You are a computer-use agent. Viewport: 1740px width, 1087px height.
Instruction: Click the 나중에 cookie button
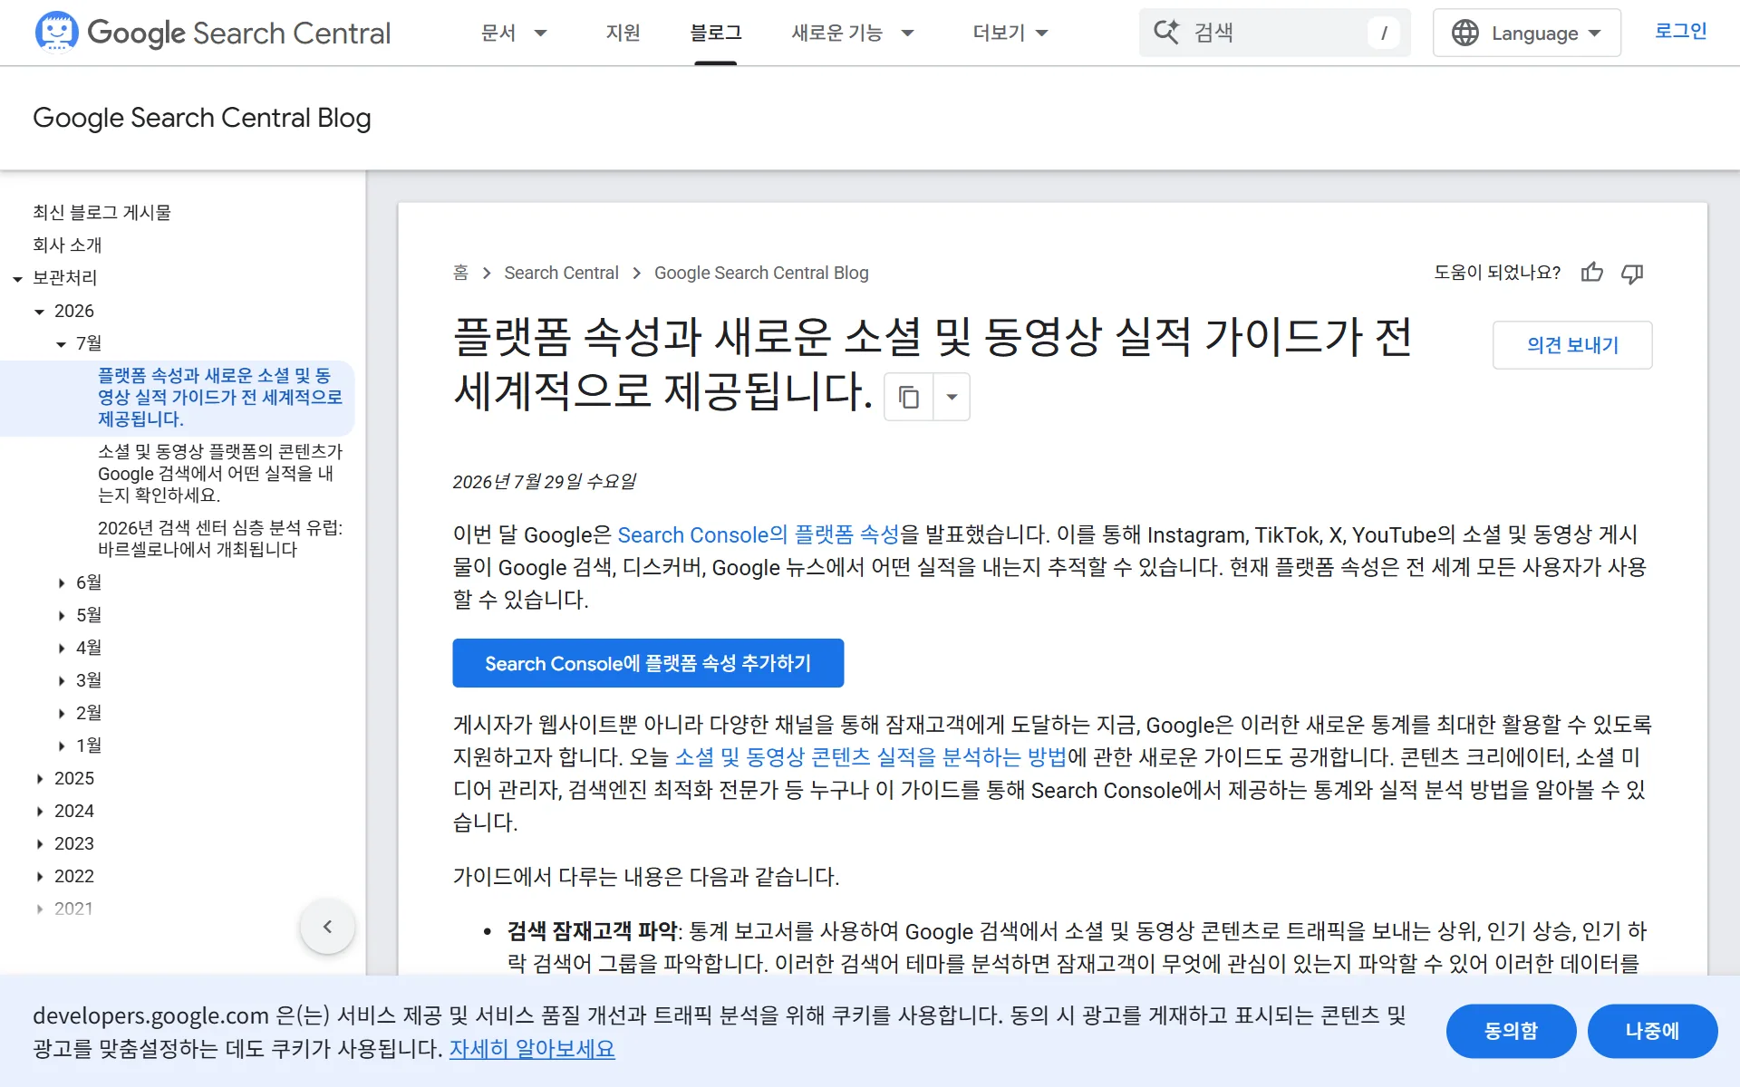click(1652, 1031)
